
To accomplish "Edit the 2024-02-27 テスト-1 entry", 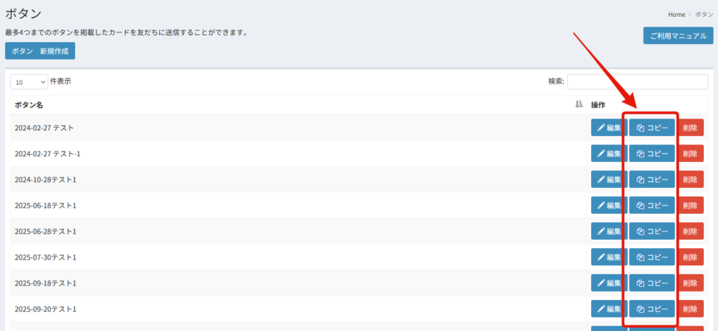I will coord(609,154).
